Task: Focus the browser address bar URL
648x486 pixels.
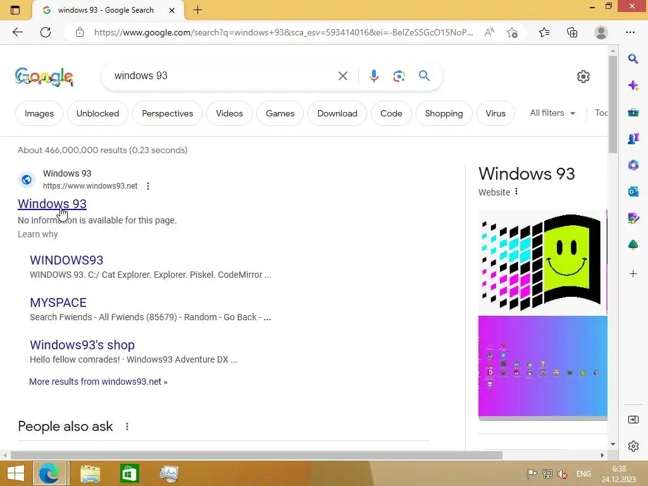Action: (283, 32)
